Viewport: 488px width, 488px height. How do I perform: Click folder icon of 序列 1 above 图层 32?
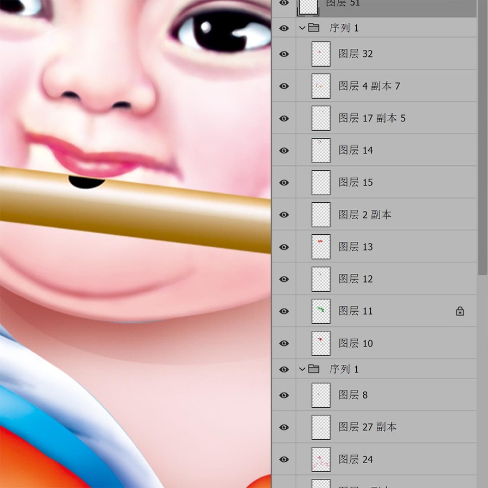pos(314,28)
